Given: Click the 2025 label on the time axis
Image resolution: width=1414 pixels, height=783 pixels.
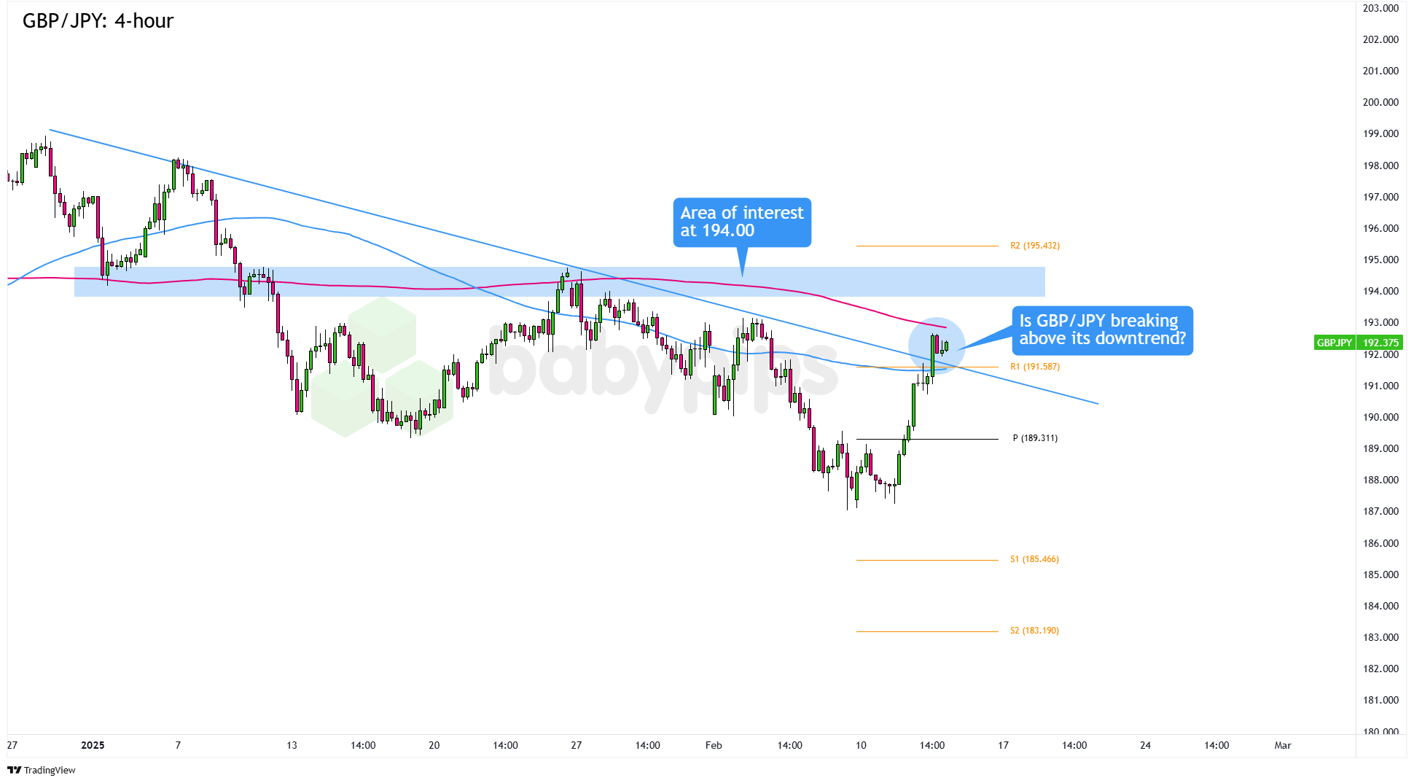Looking at the screenshot, I should click(93, 745).
